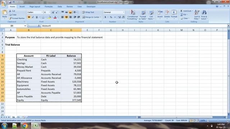Click Decrease Decimal
Image resolution: width=230 pixels, height=129 pixels.
123,17
